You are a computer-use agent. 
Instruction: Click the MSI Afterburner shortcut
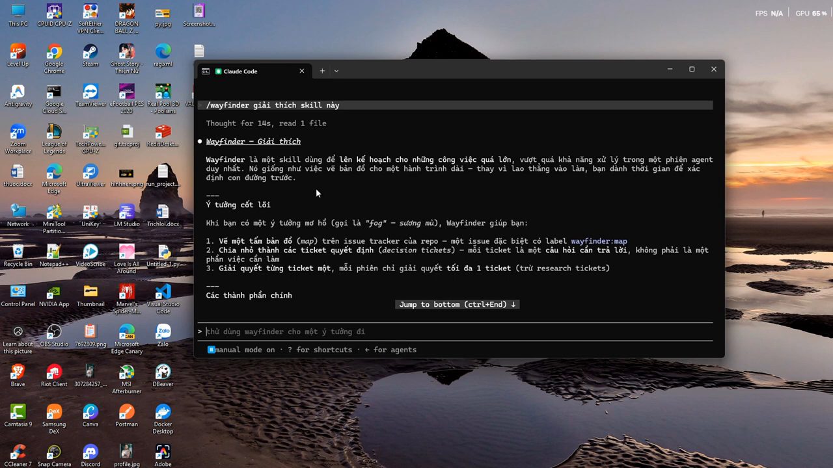(127, 379)
